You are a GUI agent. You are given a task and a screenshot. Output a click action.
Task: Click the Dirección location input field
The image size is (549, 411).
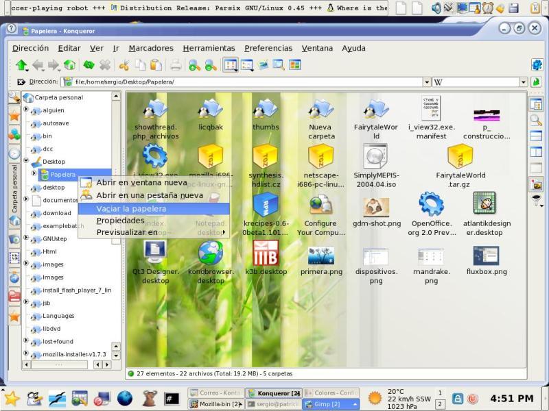[x=240, y=82]
